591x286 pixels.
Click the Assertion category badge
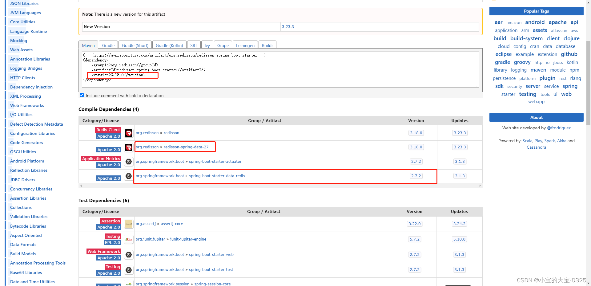pyautogui.click(x=111, y=221)
